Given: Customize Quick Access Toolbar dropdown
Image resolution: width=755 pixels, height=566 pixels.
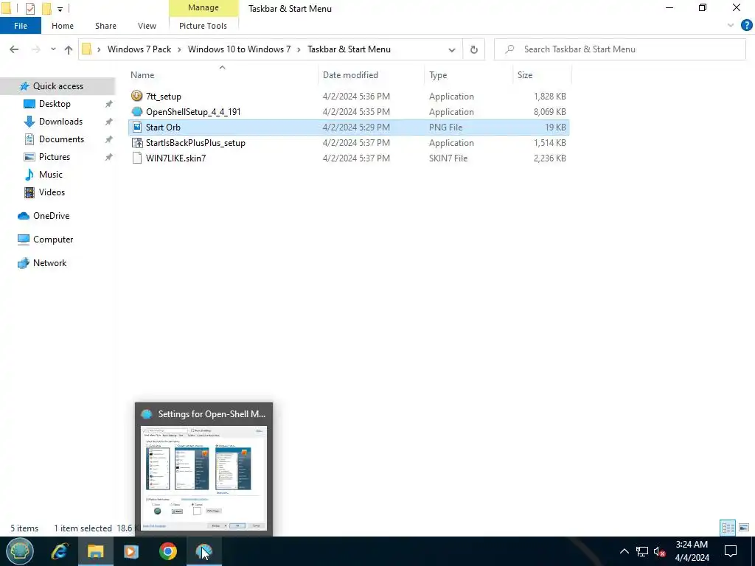Looking at the screenshot, I should (60, 9).
